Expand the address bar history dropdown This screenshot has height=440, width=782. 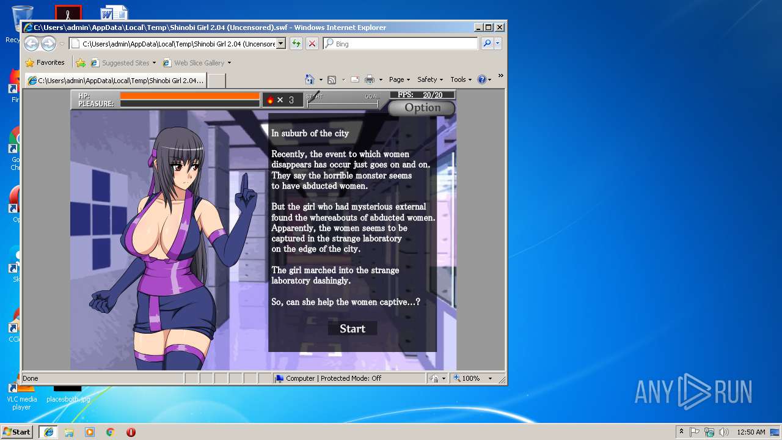(x=281, y=43)
